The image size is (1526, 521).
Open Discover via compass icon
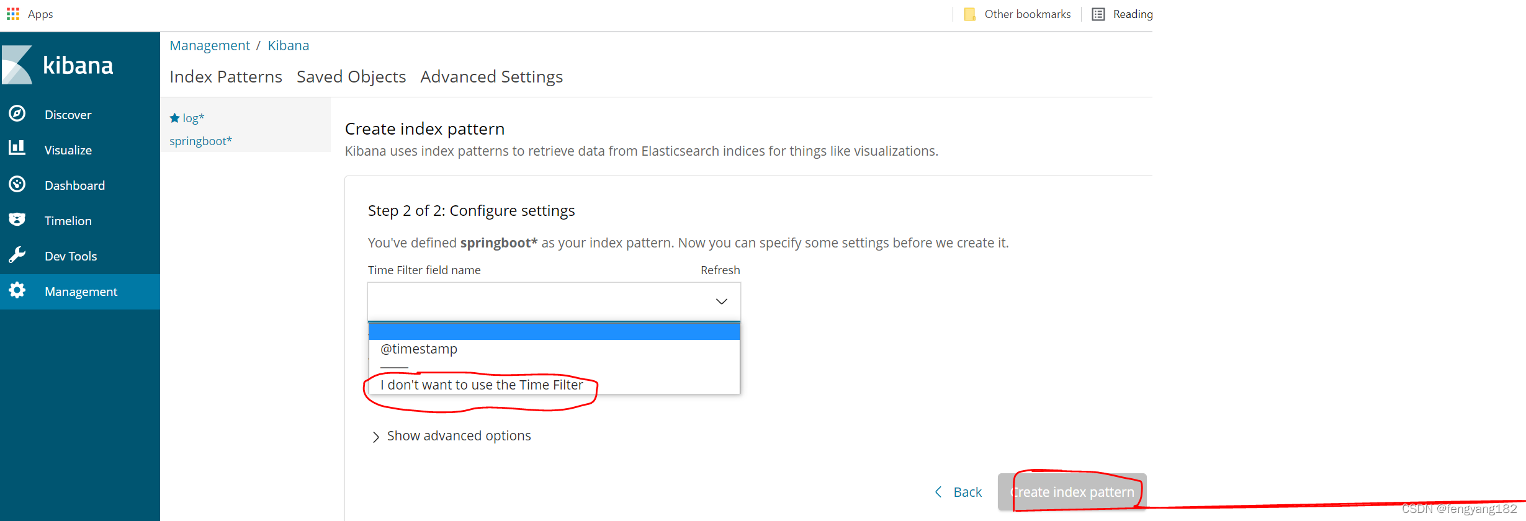click(x=17, y=114)
